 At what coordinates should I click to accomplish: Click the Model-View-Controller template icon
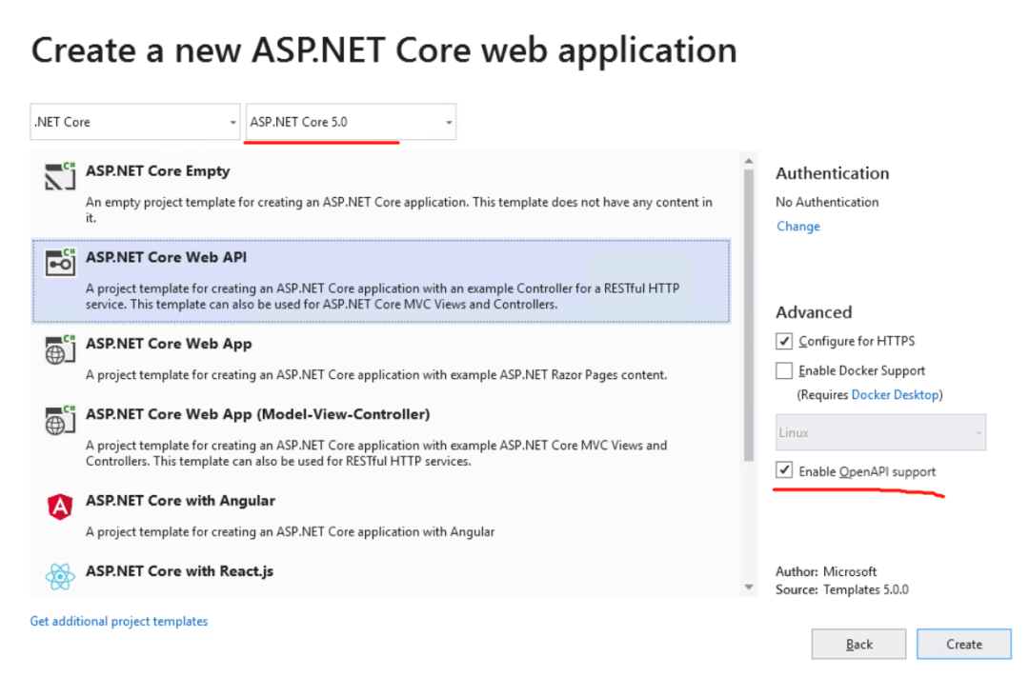tap(60, 420)
